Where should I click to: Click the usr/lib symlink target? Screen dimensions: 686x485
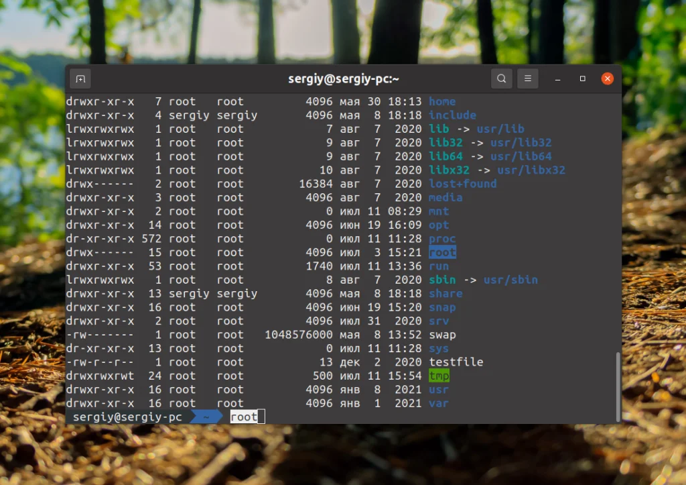(500, 129)
